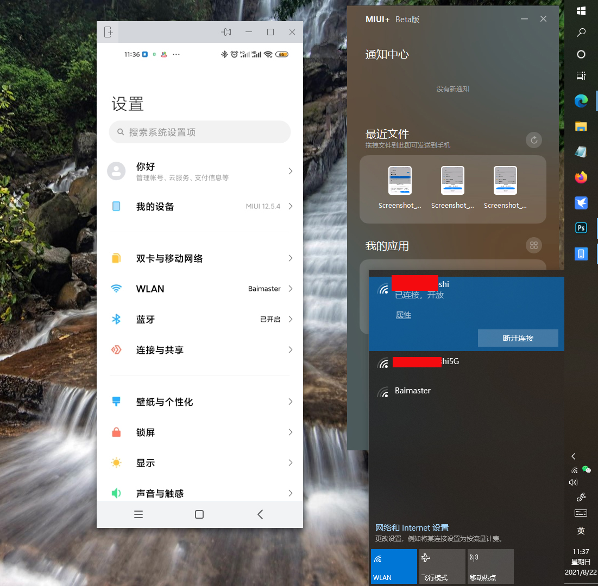Screen dimensions: 598x586
Task: Expand WLAN settings via its chevron
Action: (x=290, y=289)
